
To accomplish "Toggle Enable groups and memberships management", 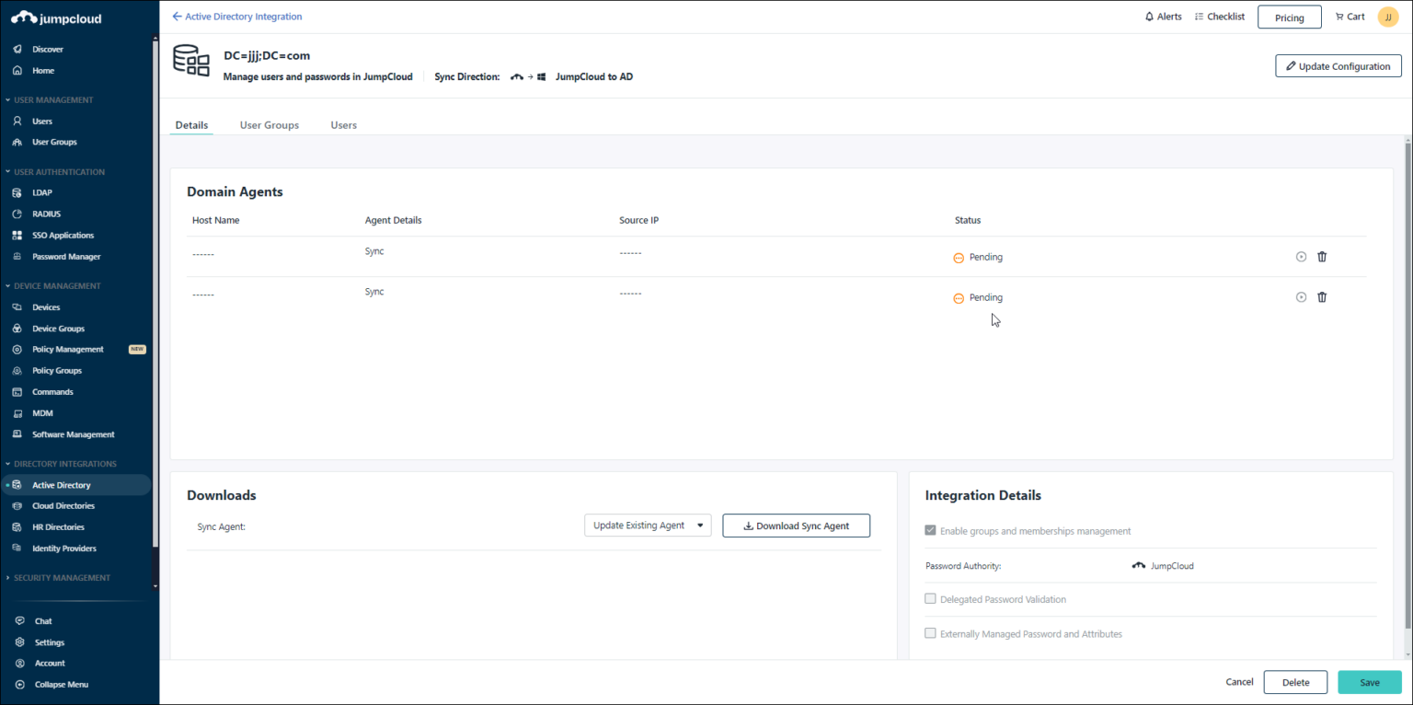I will pyautogui.click(x=930, y=530).
